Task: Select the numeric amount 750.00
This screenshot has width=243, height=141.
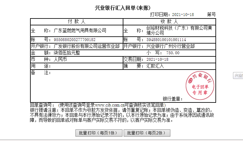Action: (173, 53)
